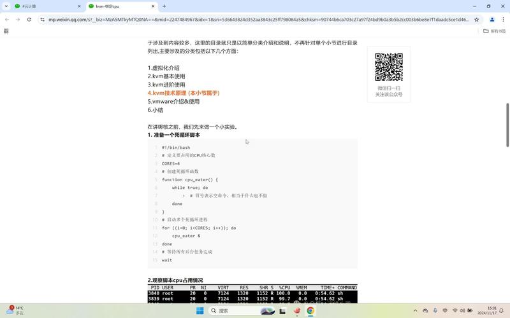Image resolution: width=510 pixels, height=318 pixels.
Task: Open the red bird app in taskbar
Action: coord(296,311)
